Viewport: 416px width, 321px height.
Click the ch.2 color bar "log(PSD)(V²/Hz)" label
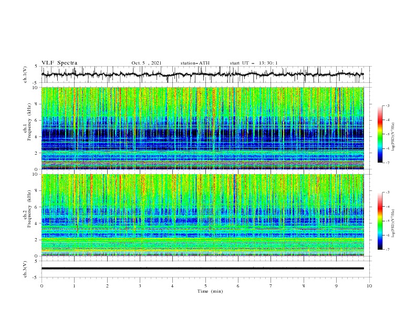point(393,223)
